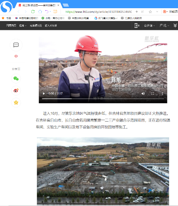Expand the 严选 dropdown in the top bar
The height and width of the screenshot is (206, 178).
(x=164, y=26)
